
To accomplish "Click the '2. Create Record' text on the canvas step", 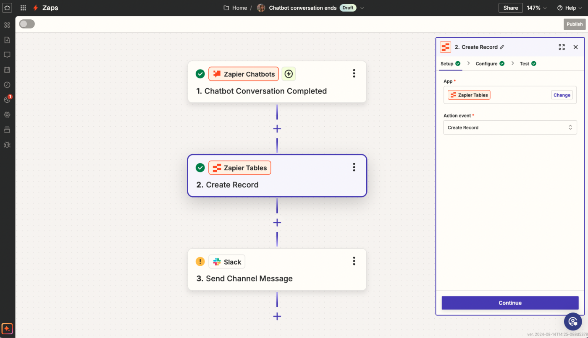I will [x=227, y=185].
